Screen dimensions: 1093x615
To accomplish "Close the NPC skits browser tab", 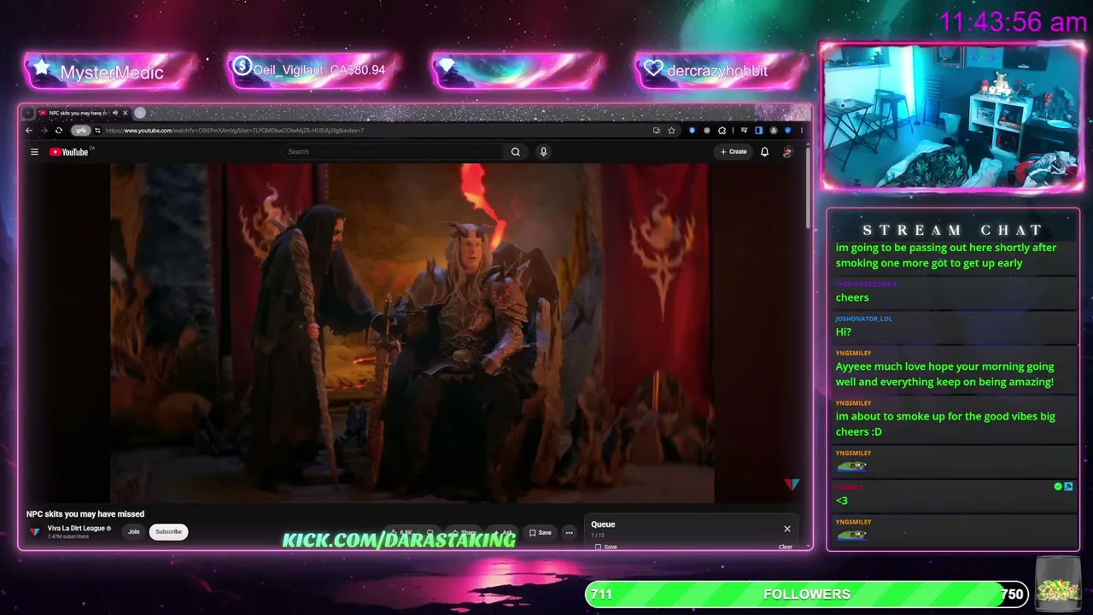I will (x=125, y=113).
